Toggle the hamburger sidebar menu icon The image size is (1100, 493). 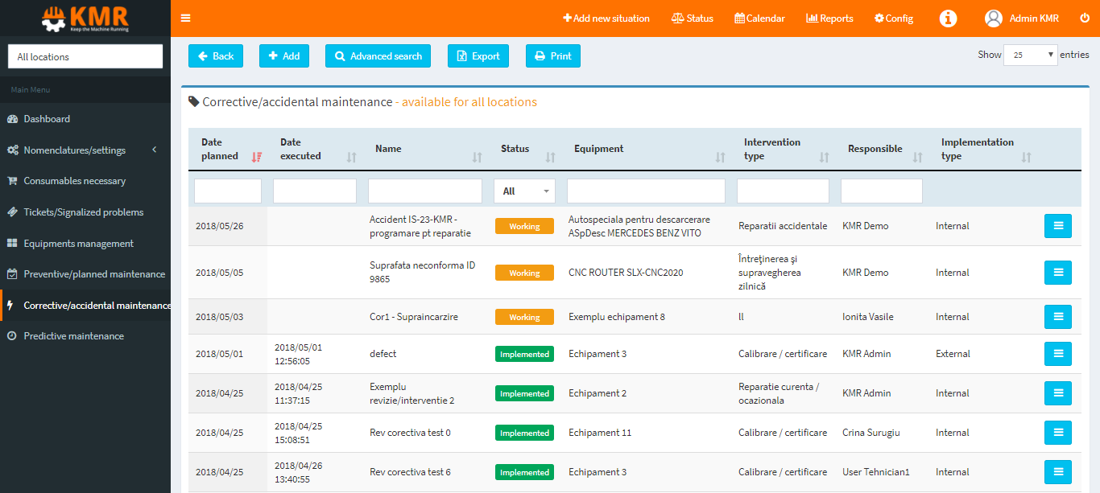coord(186,18)
